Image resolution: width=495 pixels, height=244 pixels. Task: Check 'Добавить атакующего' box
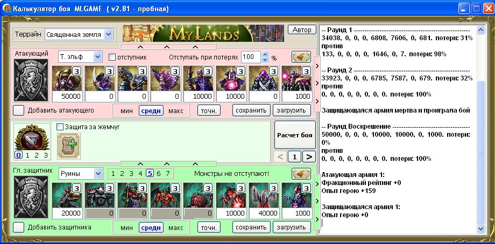point(19,110)
